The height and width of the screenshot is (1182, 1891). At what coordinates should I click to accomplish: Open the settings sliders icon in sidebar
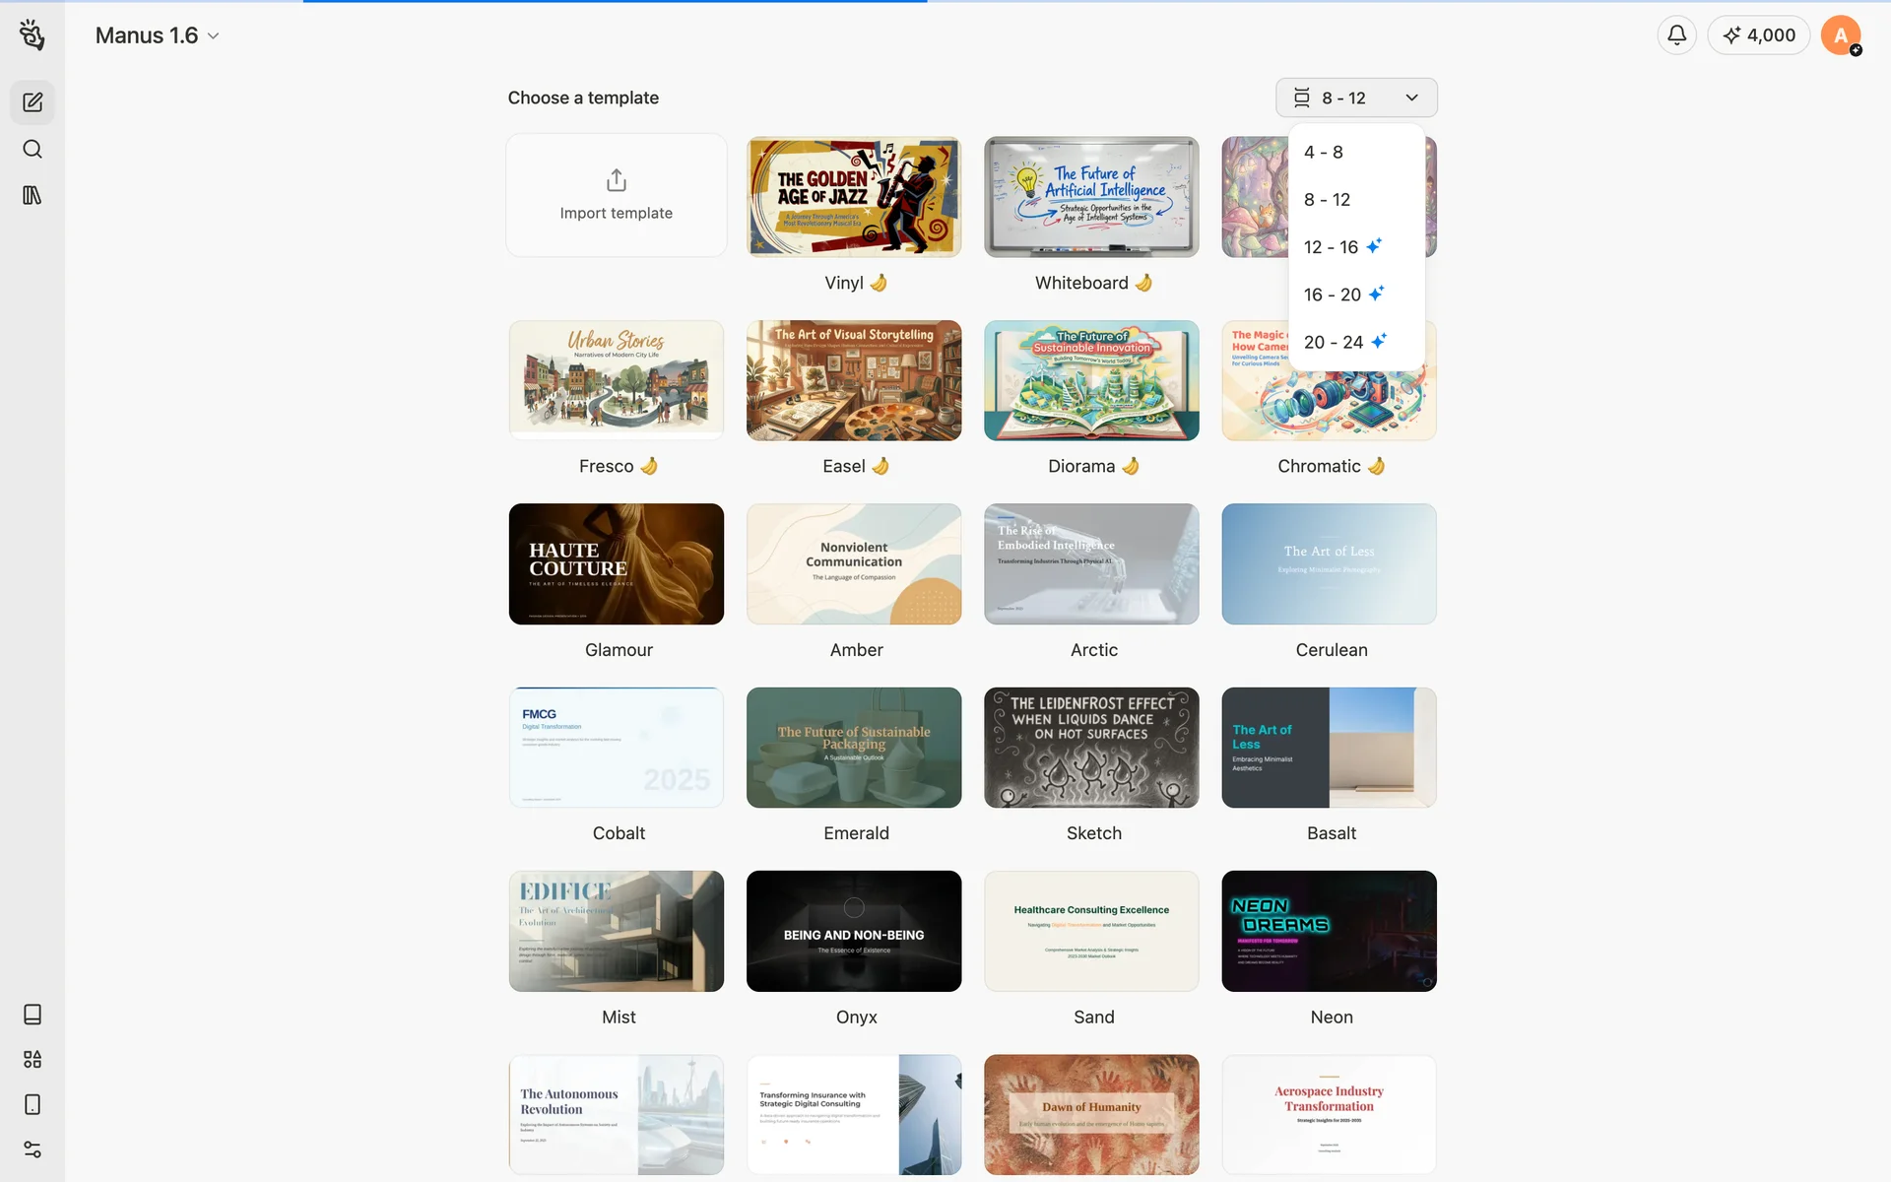click(x=33, y=1149)
